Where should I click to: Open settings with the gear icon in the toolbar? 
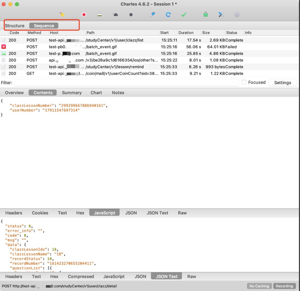tap(237, 15)
